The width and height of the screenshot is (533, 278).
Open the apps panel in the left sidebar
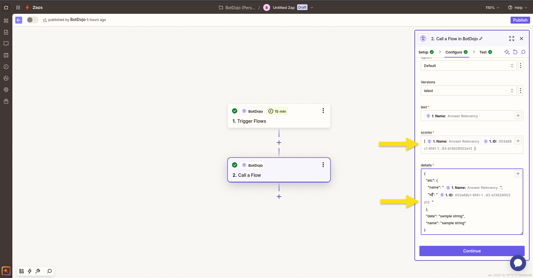click(6, 21)
